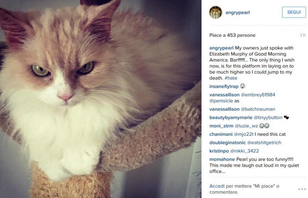Viewport: 308px width, 198px height.
Task: Open beautybyamymarie commenter profile
Action: (231, 117)
